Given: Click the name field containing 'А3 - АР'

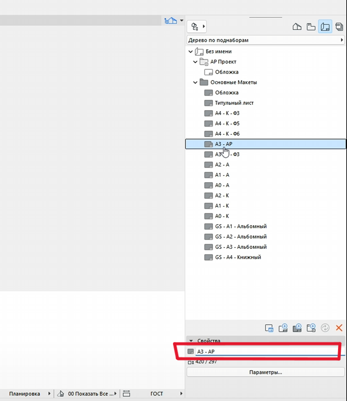Looking at the screenshot, I should pyautogui.click(x=270, y=352).
